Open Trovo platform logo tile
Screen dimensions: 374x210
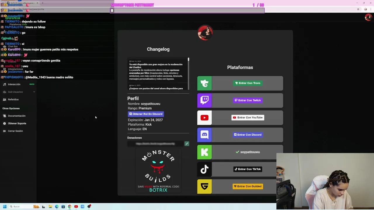pos(205,83)
